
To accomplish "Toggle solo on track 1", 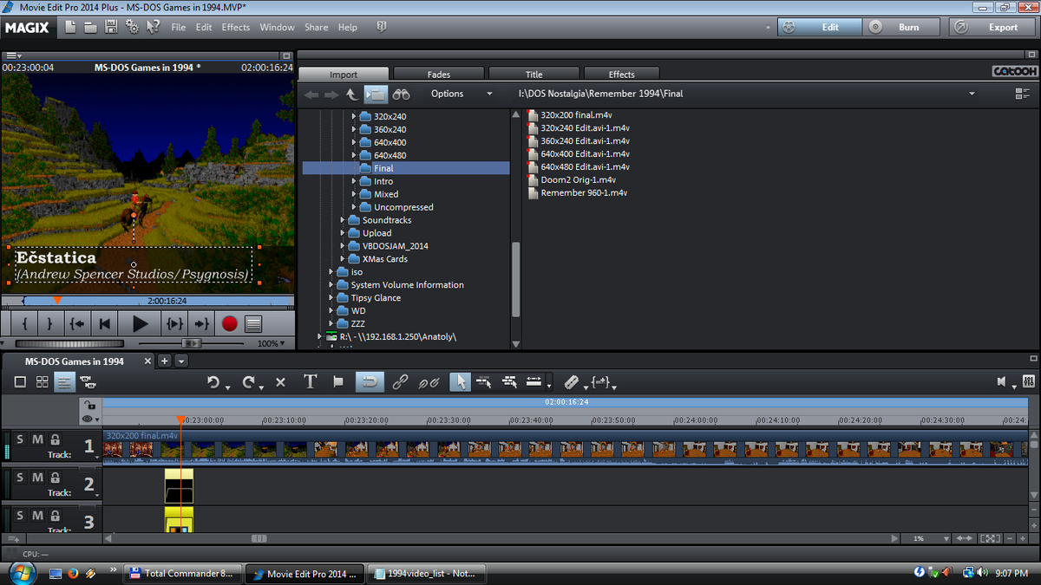I will pyautogui.click(x=20, y=440).
